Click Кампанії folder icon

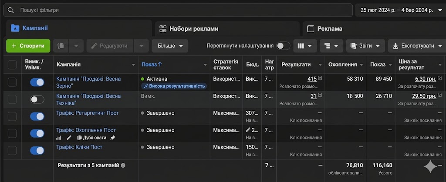point(15,28)
